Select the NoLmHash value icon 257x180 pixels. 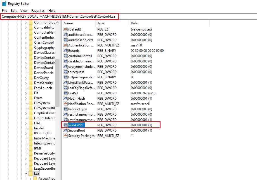click(65, 99)
